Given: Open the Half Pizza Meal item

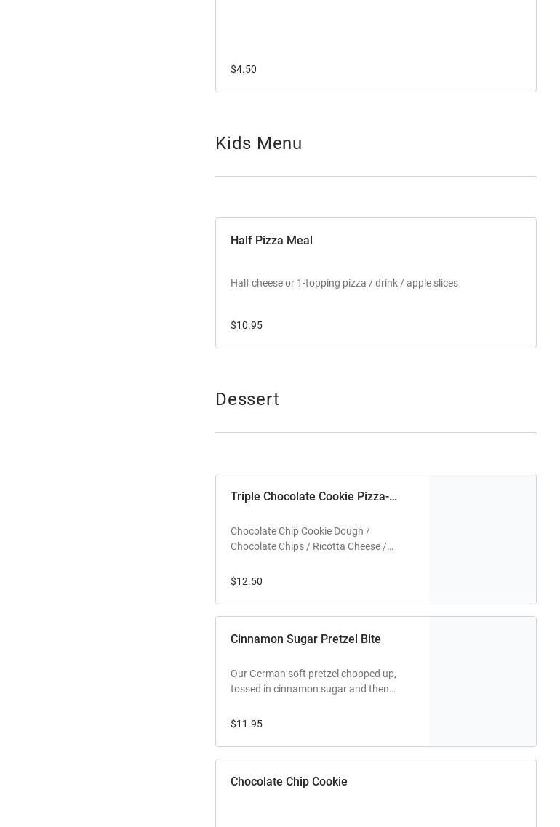Looking at the screenshot, I should coord(271,240).
